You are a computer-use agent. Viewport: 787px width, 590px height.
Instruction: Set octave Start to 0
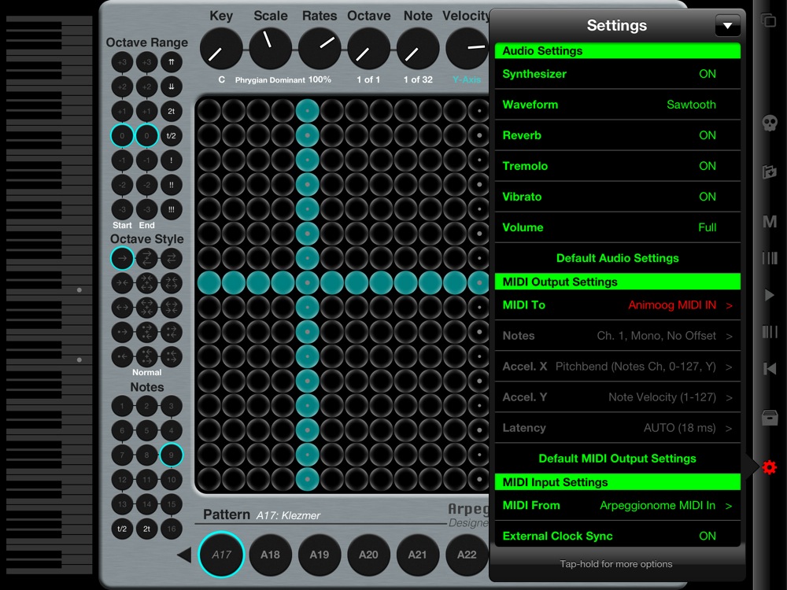tap(122, 135)
